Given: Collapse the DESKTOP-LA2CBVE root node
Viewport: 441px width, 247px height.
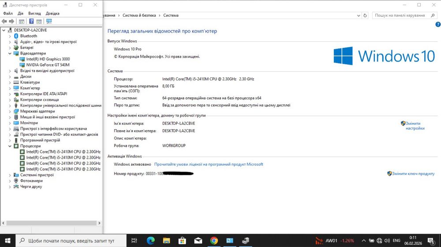Looking at the screenshot, I should [x=4, y=30].
